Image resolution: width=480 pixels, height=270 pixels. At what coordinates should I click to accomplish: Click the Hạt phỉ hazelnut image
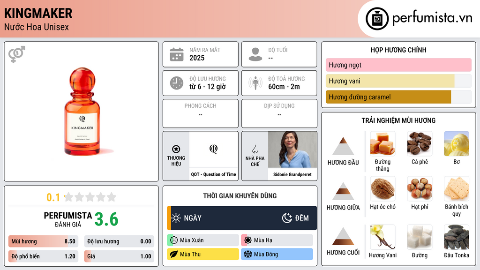coord(420,188)
